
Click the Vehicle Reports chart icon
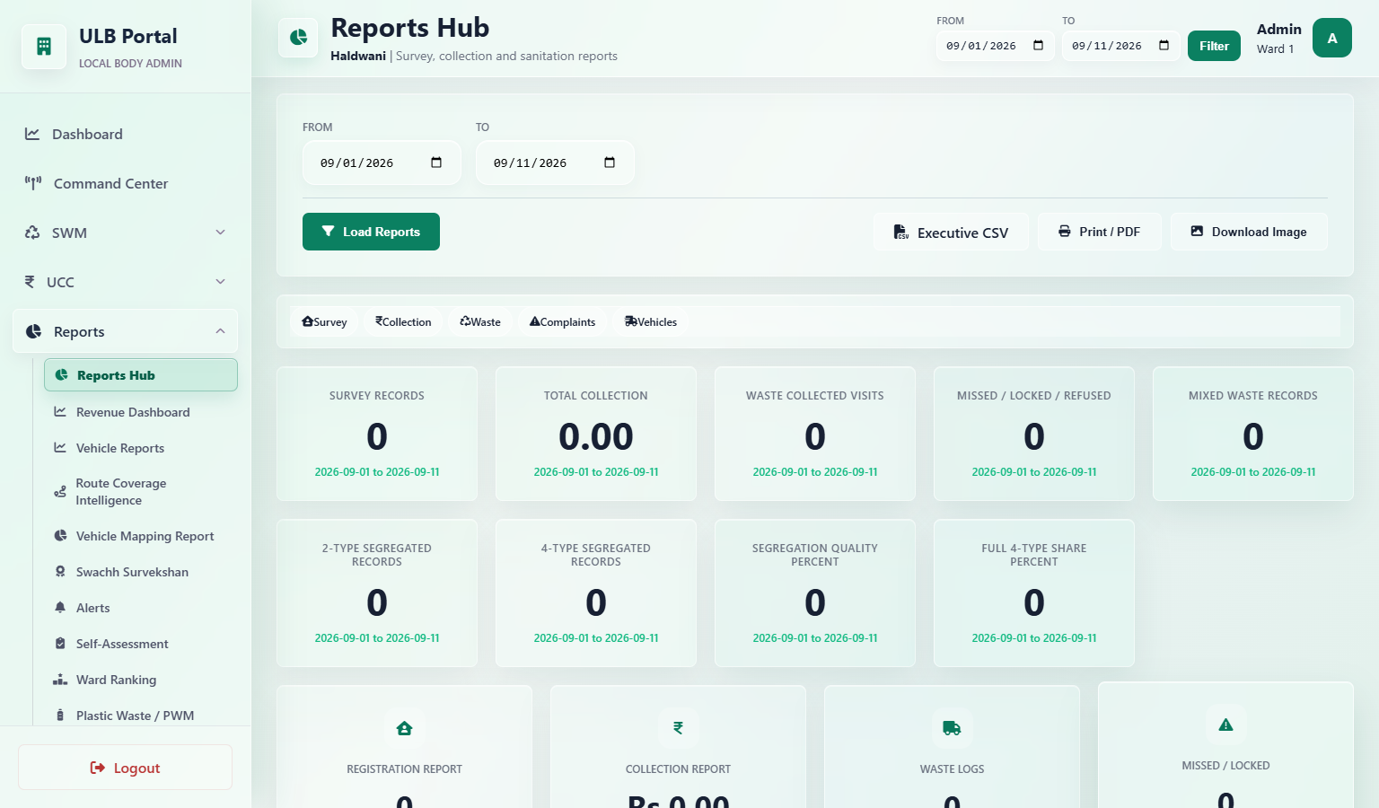(x=60, y=448)
